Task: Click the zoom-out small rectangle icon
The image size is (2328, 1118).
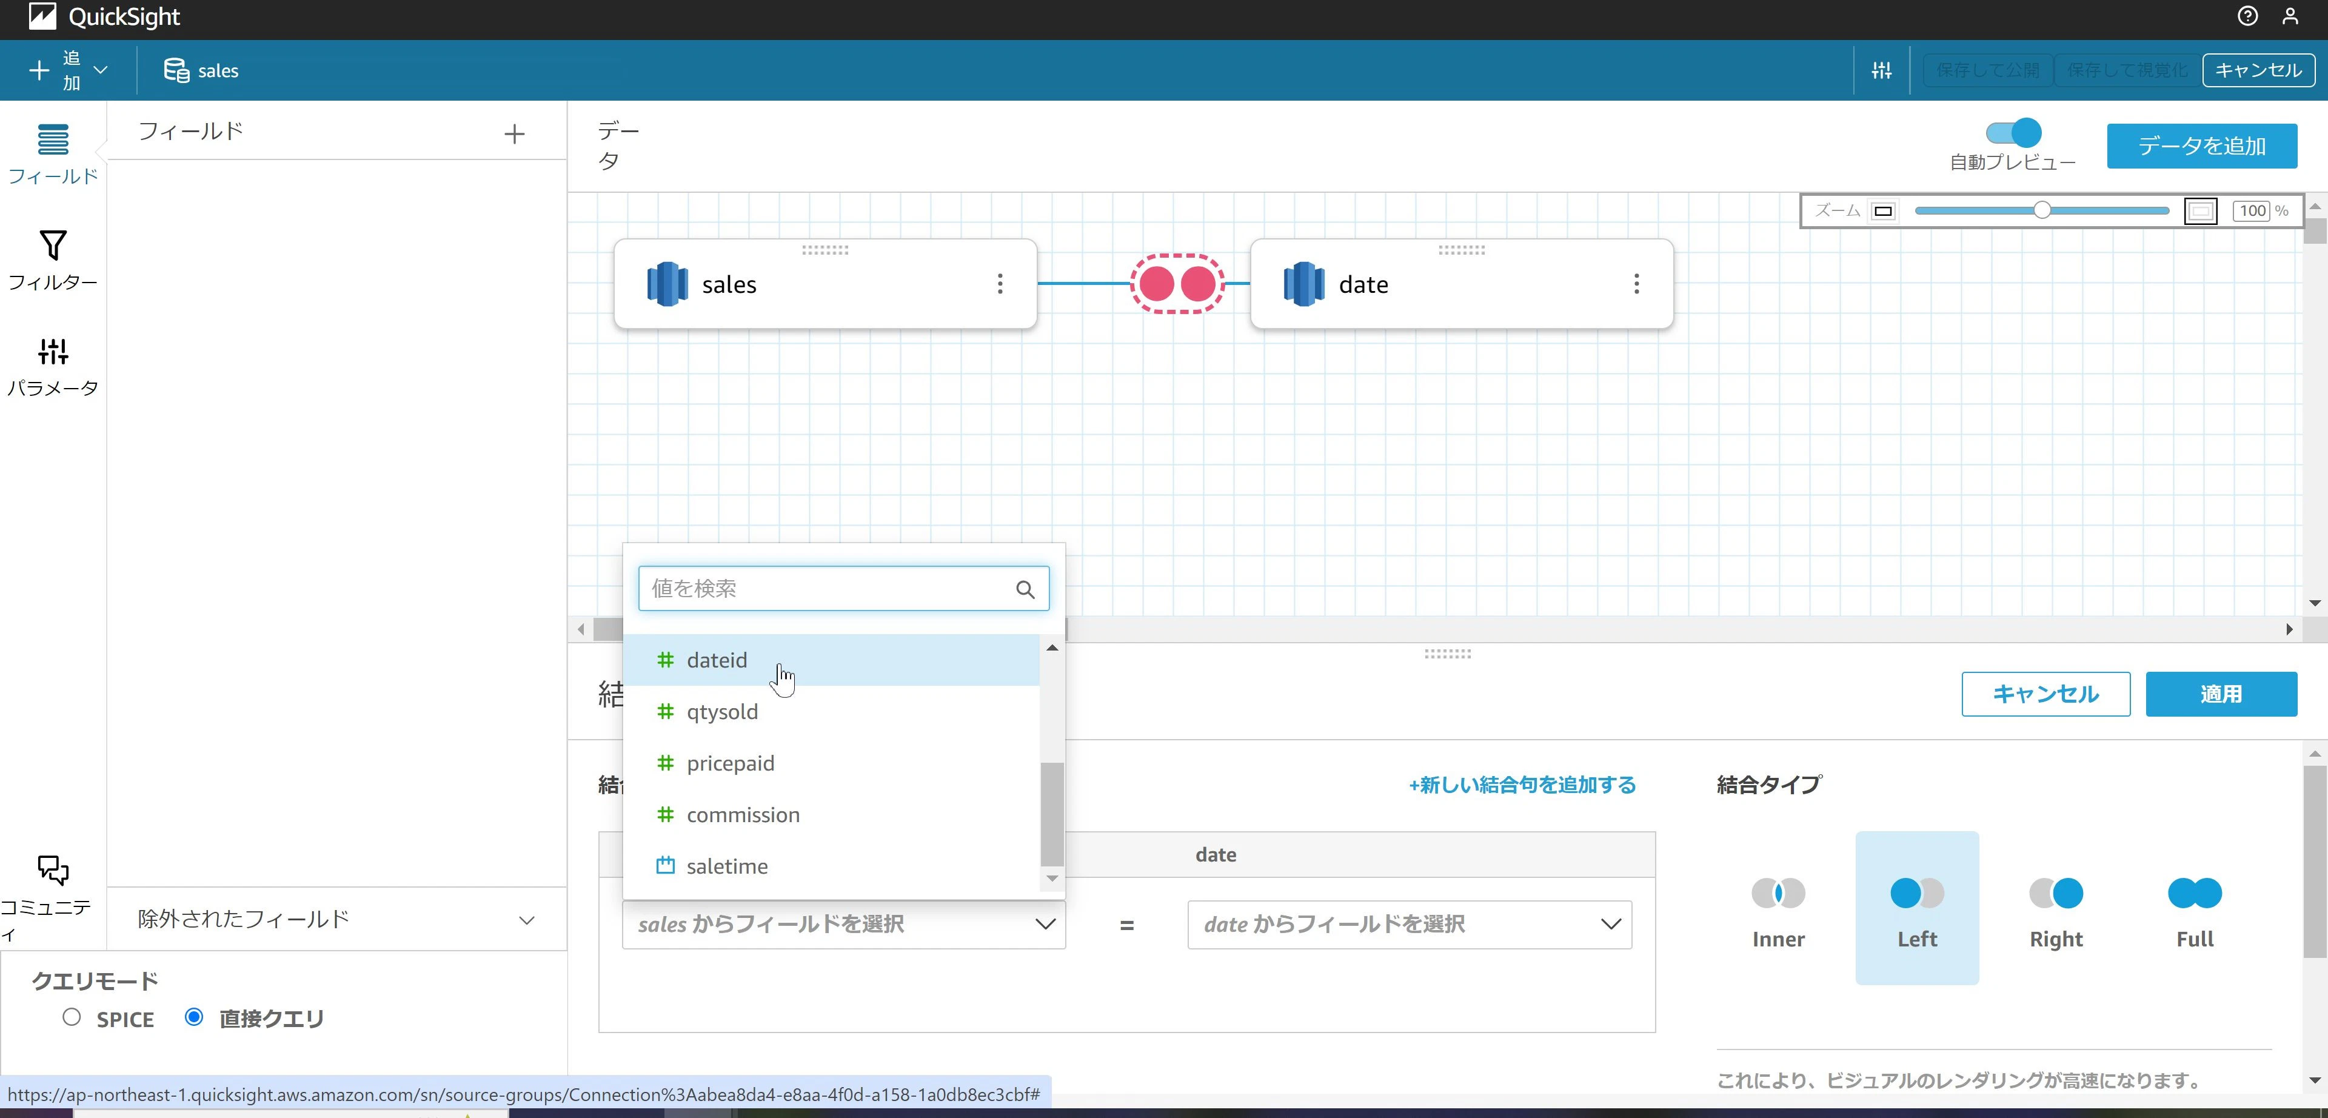Action: tap(1884, 212)
